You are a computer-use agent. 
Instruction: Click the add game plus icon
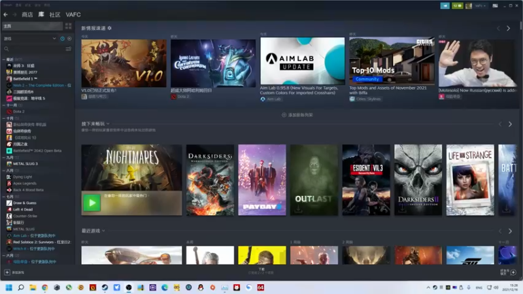coord(7,272)
